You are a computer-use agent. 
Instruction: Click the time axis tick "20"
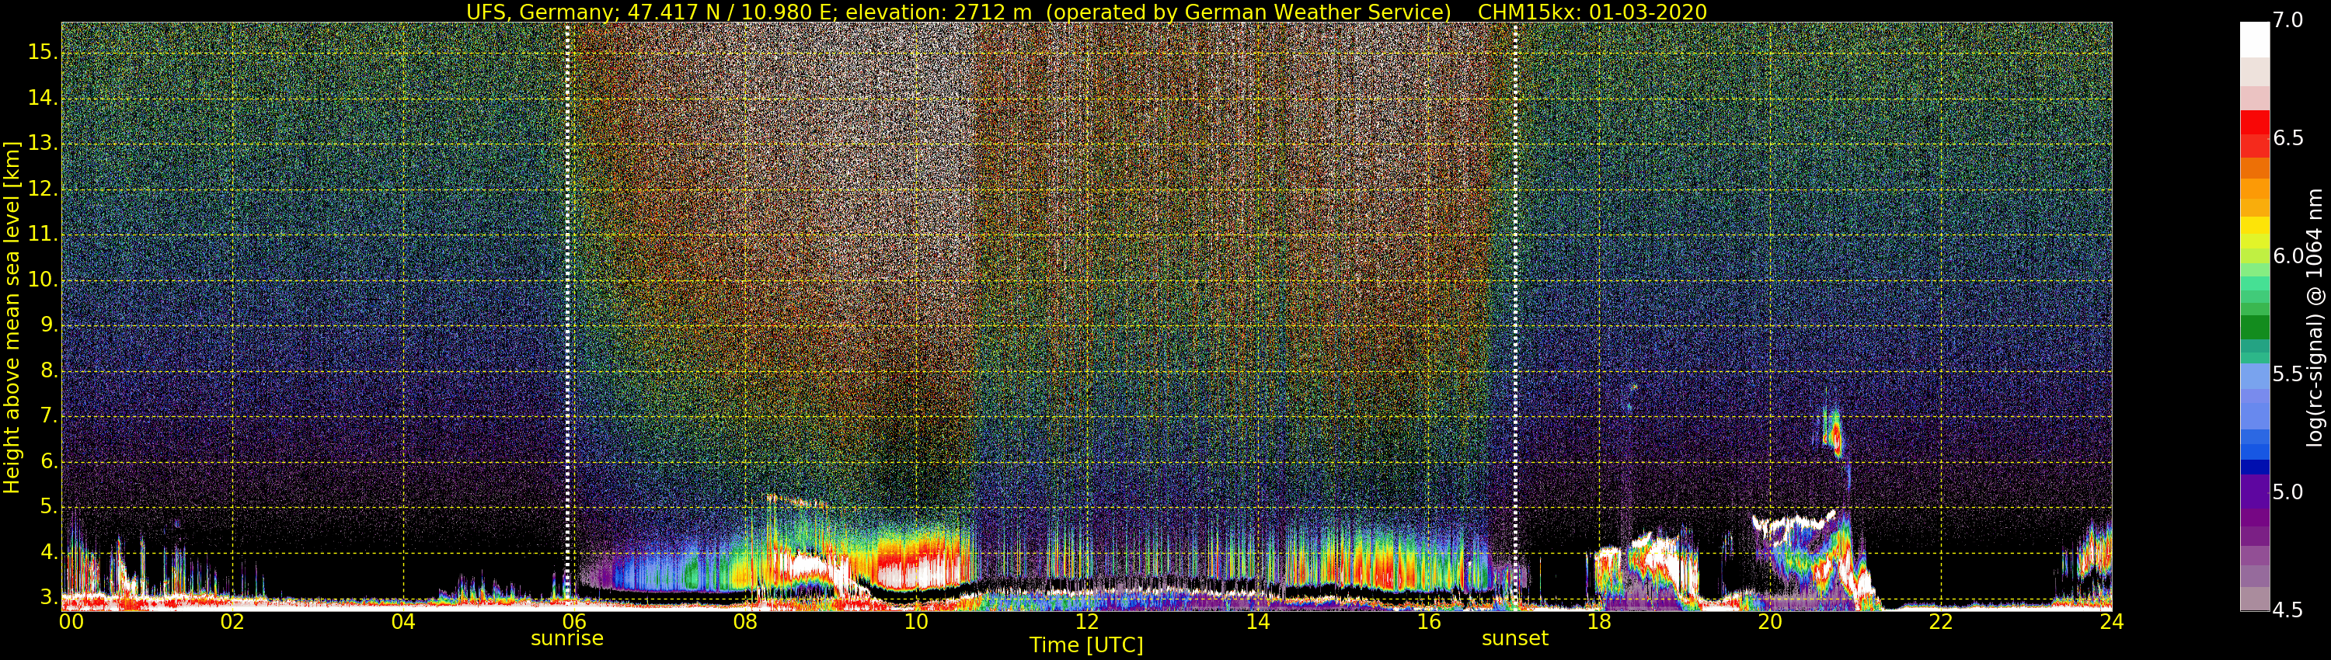pyautogui.click(x=1771, y=622)
